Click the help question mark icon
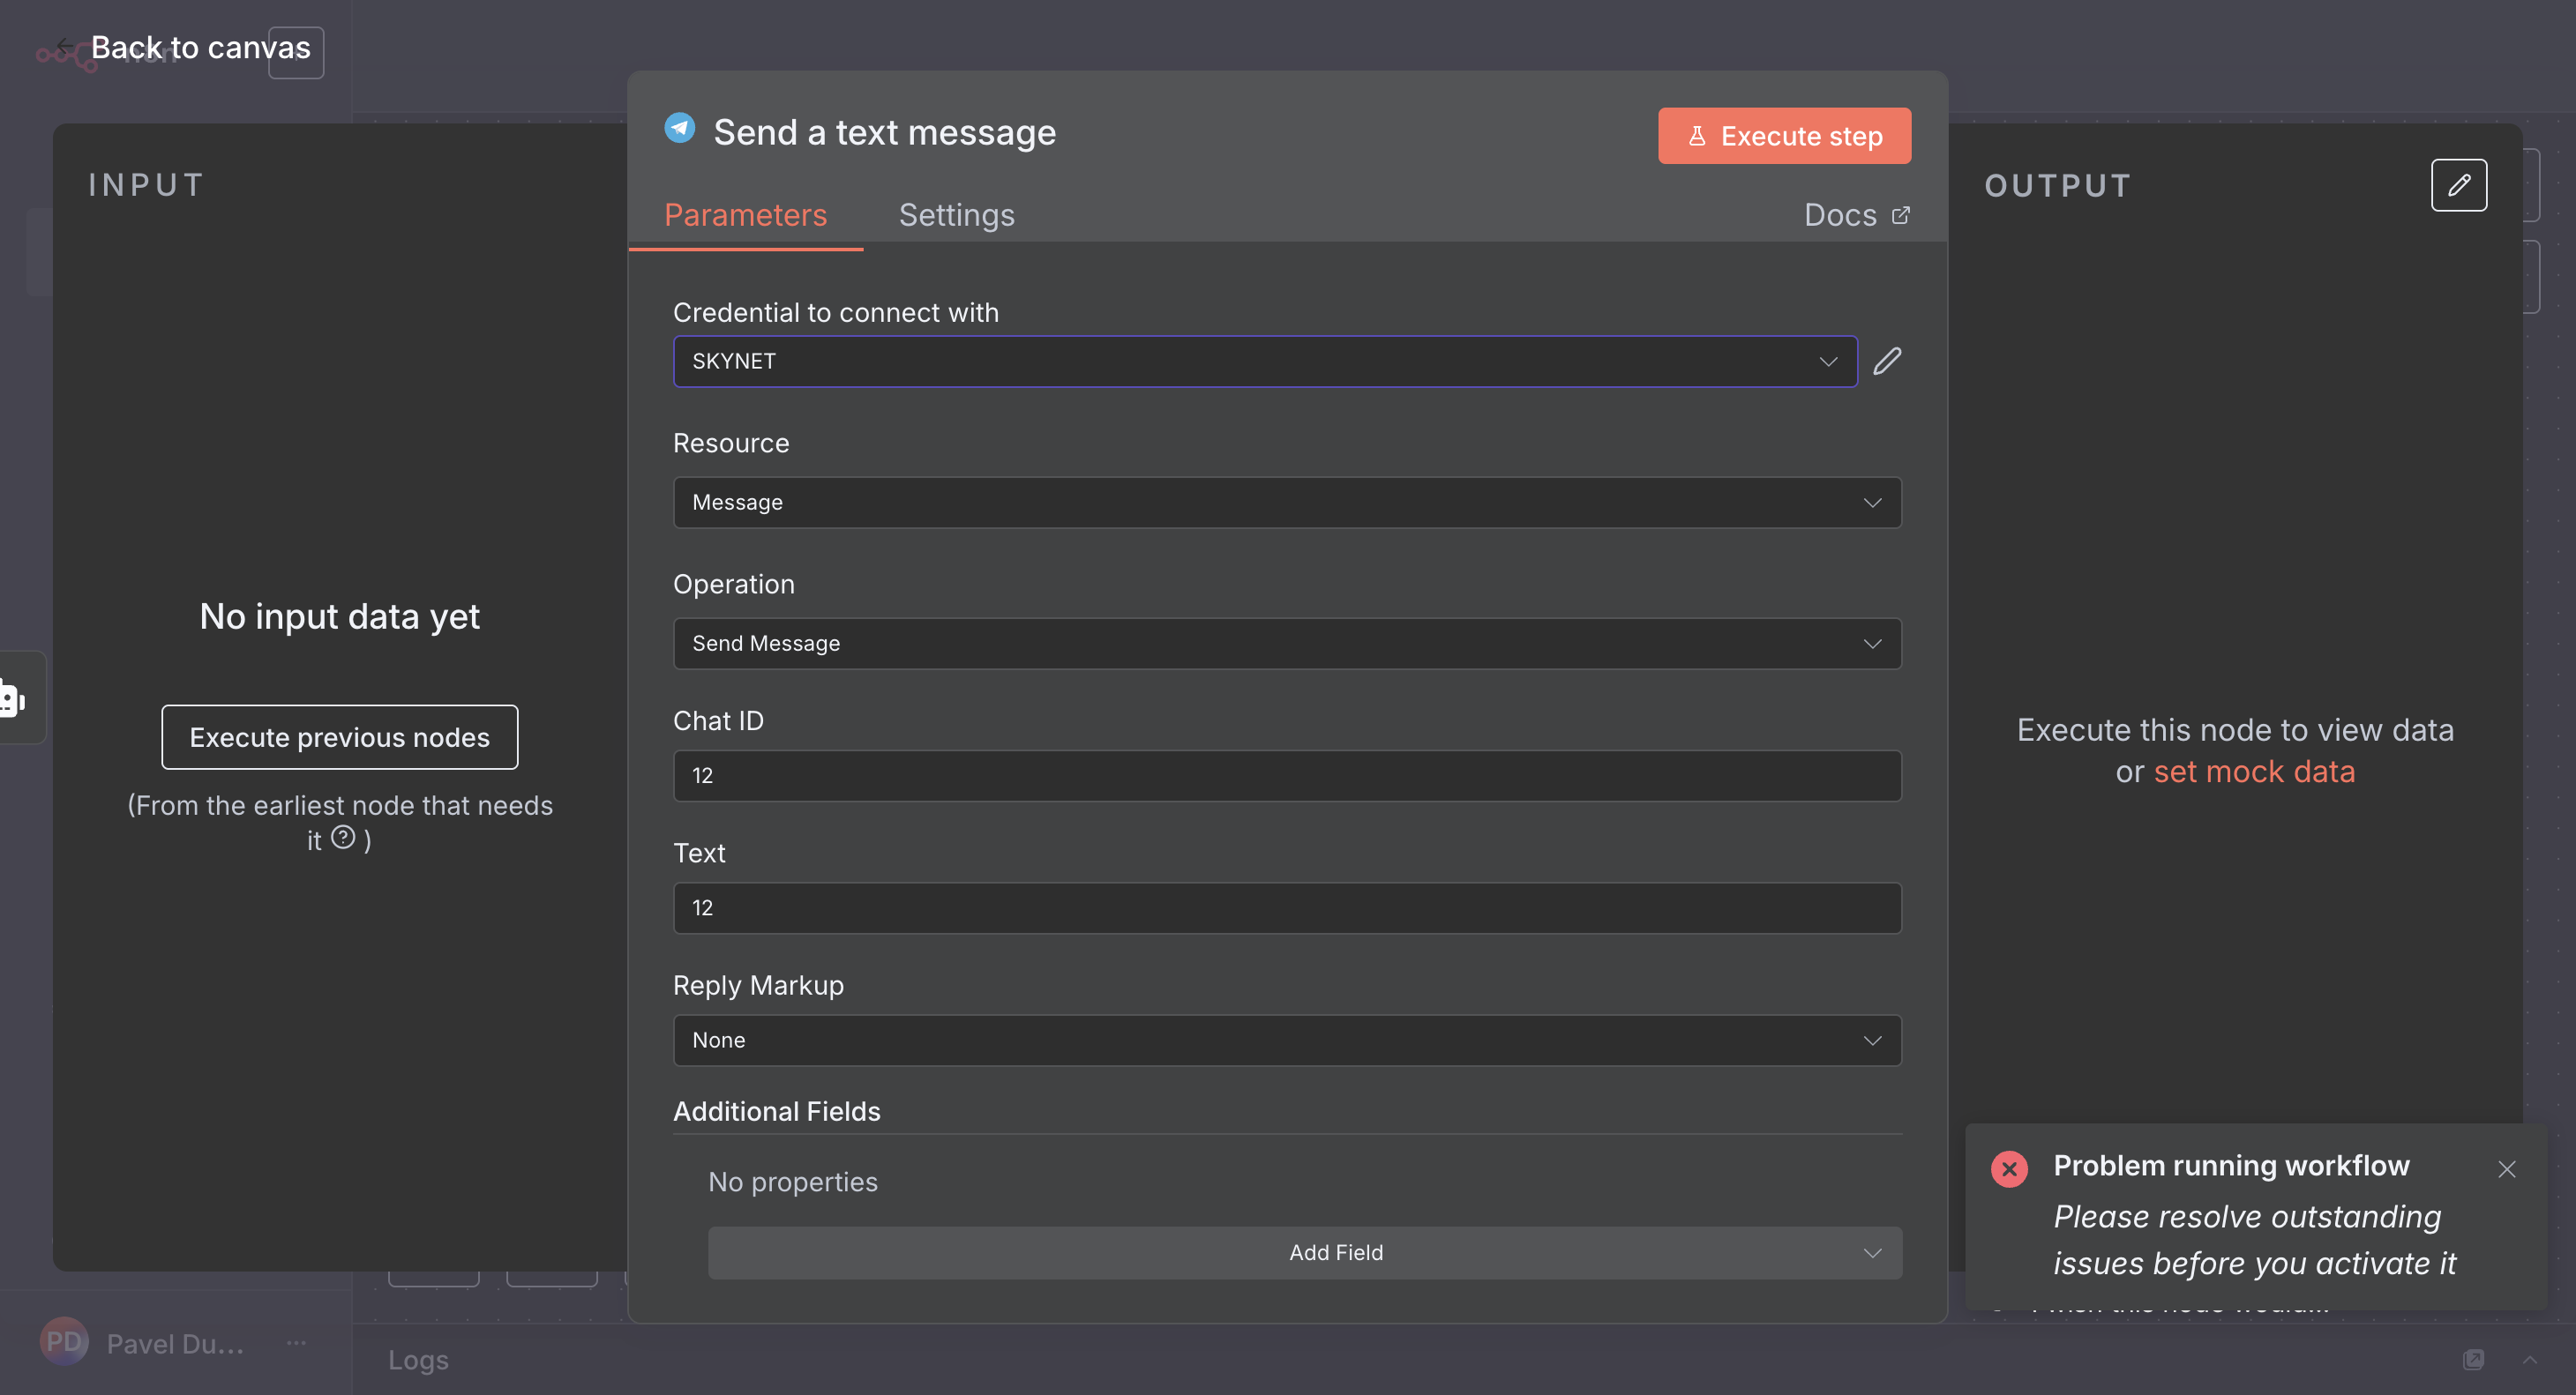The height and width of the screenshot is (1395, 2576). [x=343, y=838]
